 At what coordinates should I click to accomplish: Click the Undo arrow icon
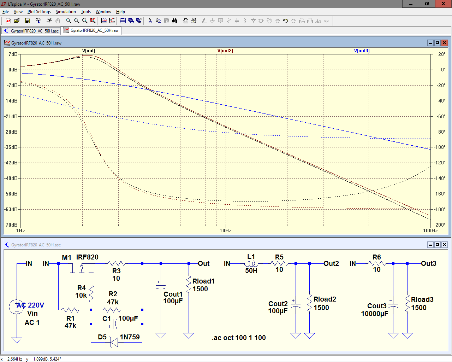(x=286, y=21)
